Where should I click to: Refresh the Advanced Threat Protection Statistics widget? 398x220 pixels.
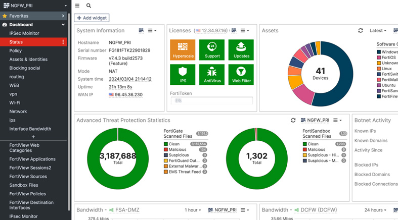[293, 121]
